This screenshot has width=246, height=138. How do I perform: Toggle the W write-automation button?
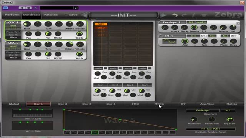[x=28, y=8]
